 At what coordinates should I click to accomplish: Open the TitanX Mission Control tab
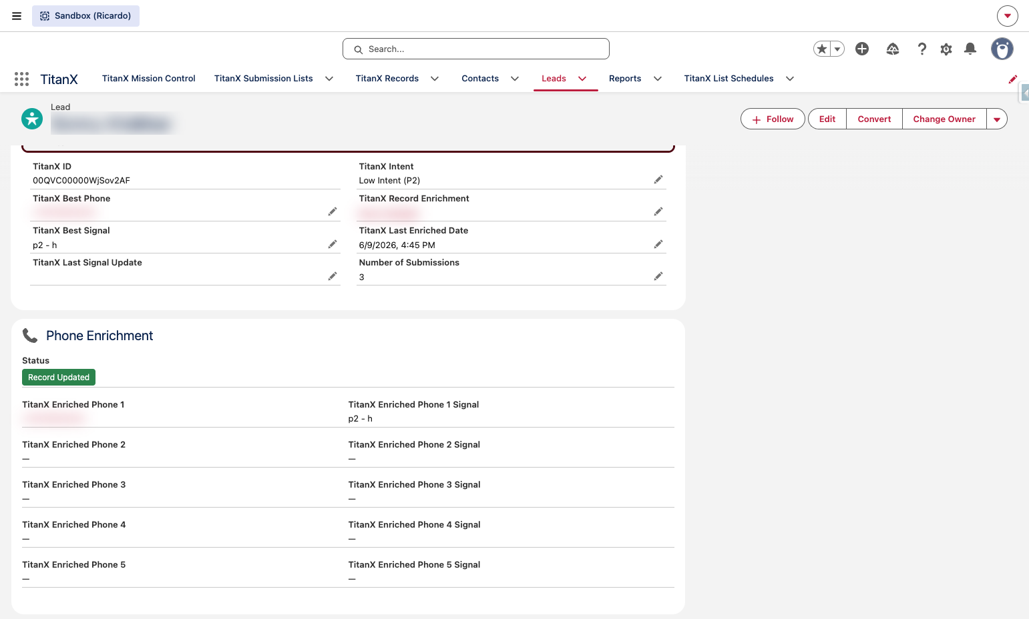coord(148,79)
